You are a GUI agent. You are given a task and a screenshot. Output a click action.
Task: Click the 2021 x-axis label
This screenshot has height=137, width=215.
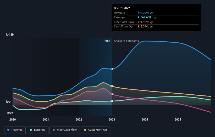click(46, 120)
